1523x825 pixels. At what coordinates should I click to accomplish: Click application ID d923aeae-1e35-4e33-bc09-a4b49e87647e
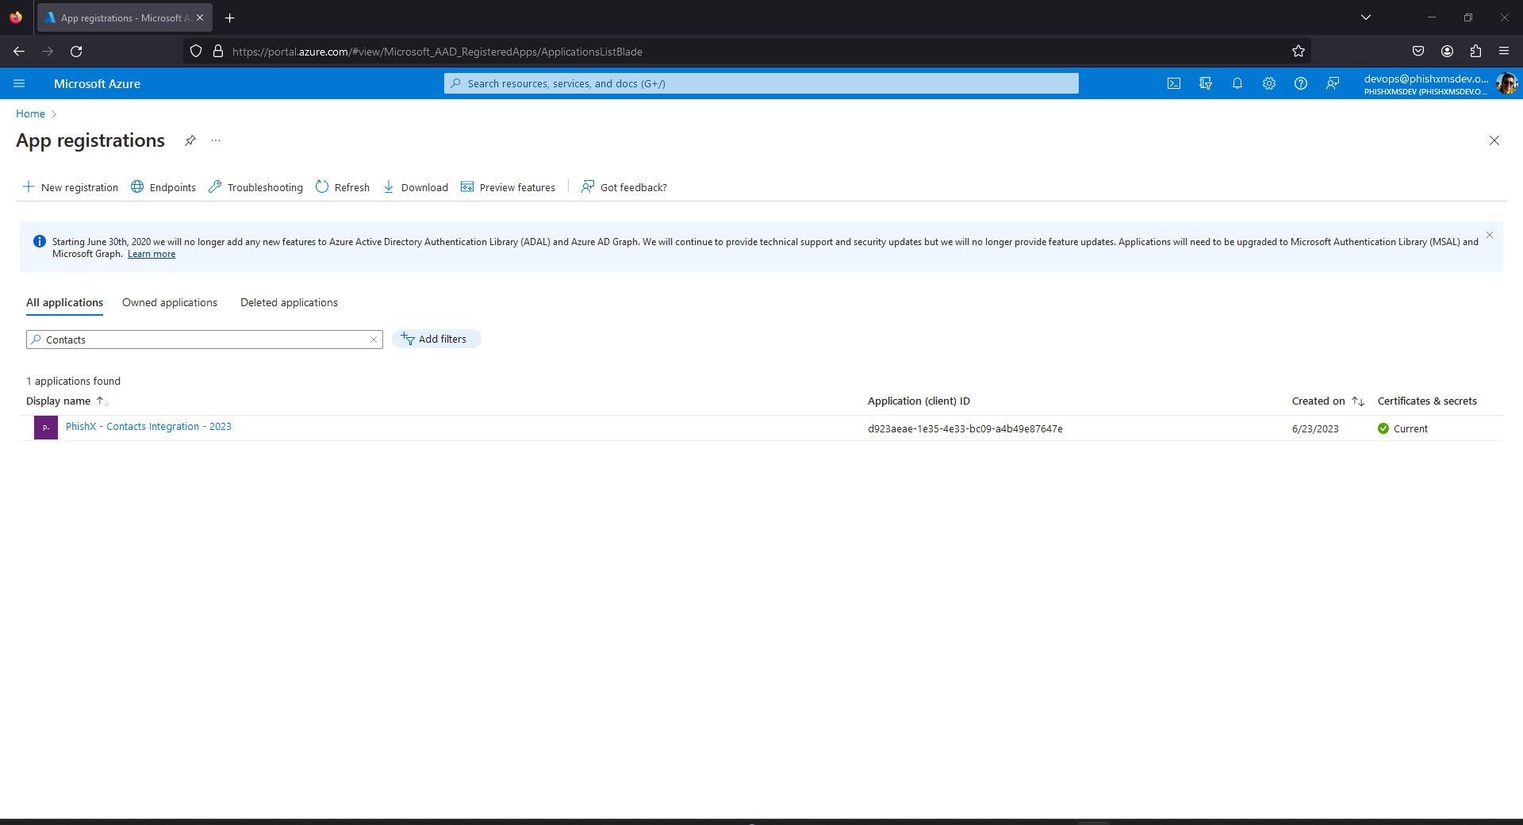[965, 428]
